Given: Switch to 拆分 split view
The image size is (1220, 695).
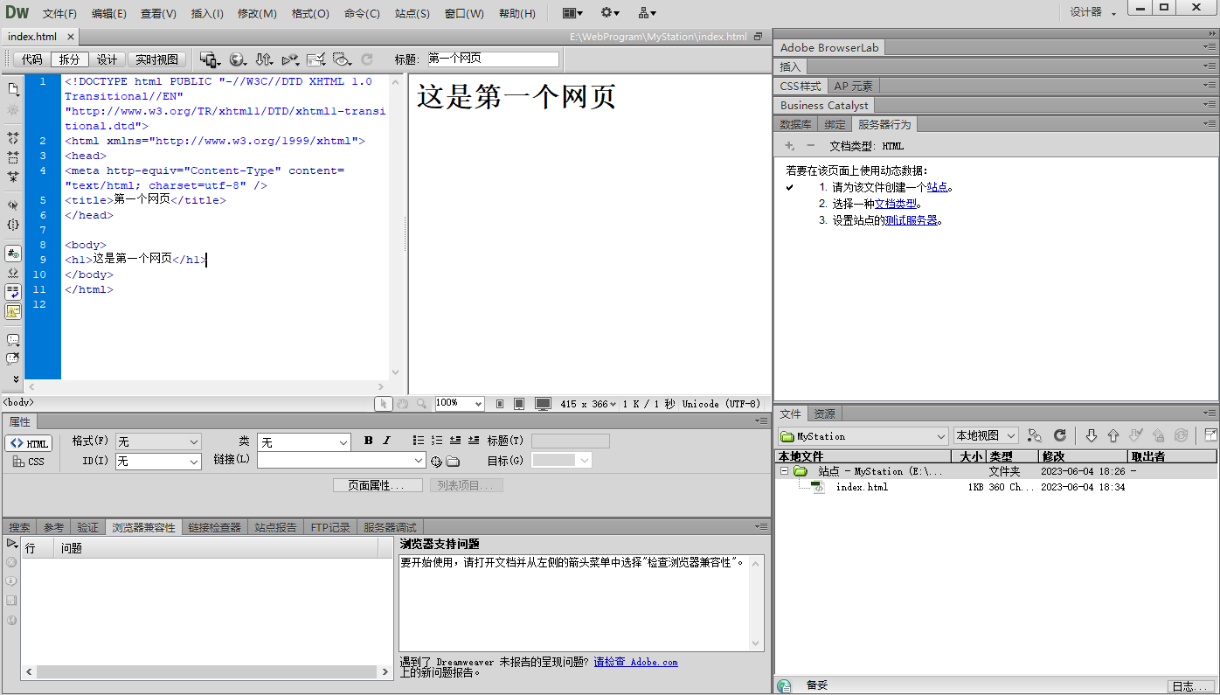Looking at the screenshot, I should point(69,59).
